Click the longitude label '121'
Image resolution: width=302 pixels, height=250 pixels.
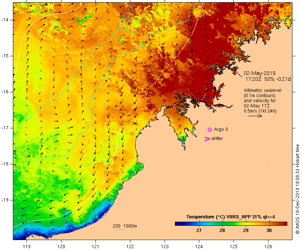[95, 246]
